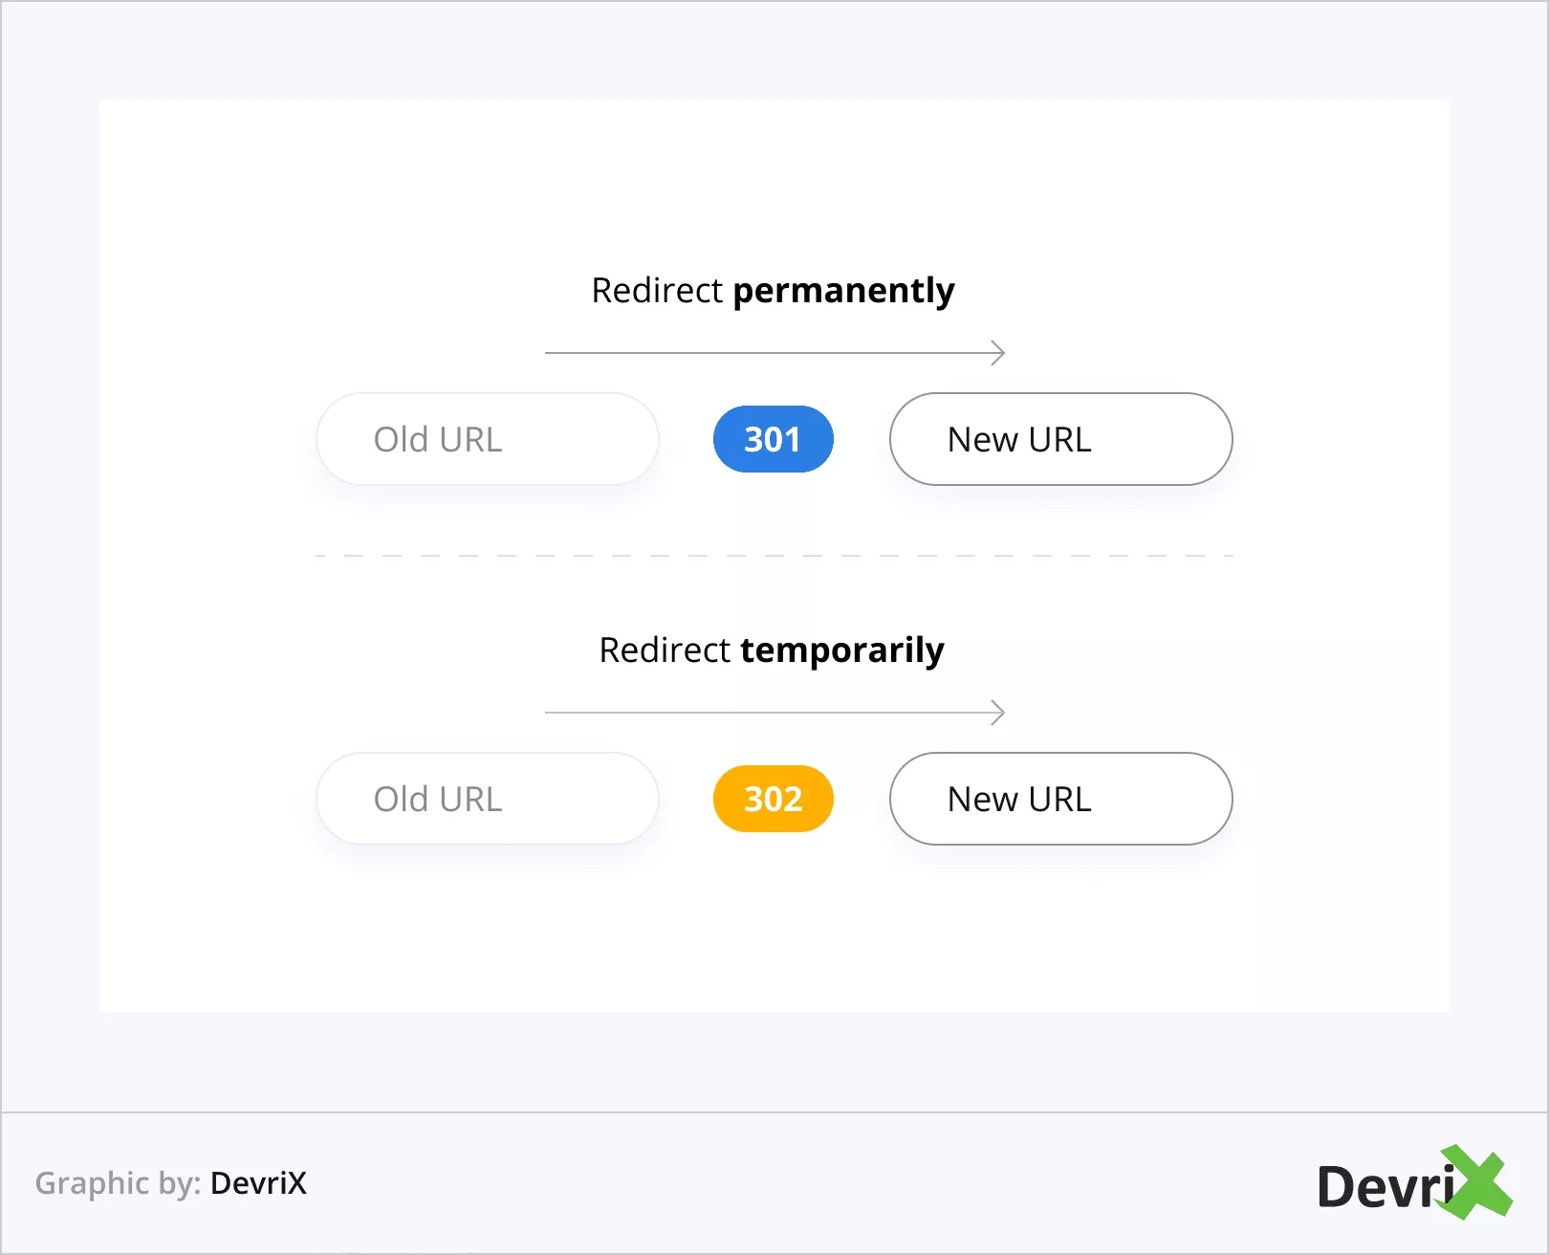Click the dashed divider between redirect sections

coord(774,555)
